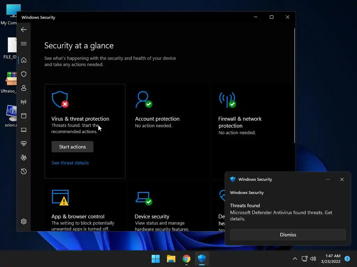Open the Windows Start menu

pyautogui.click(x=155, y=259)
